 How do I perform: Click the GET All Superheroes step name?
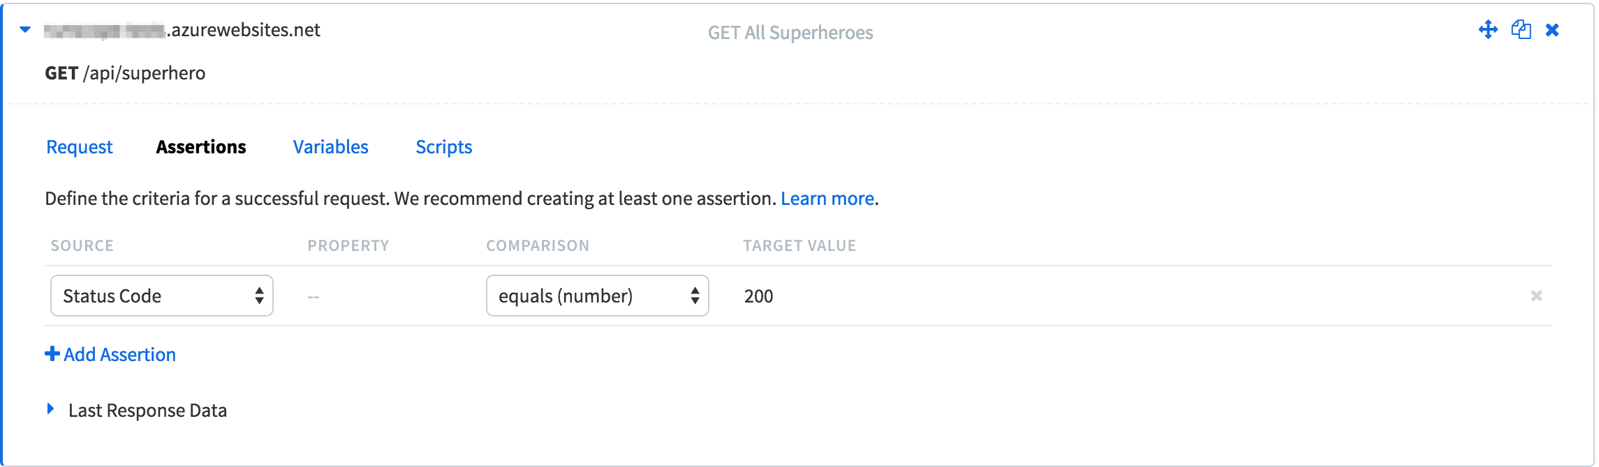pos(790,33)
